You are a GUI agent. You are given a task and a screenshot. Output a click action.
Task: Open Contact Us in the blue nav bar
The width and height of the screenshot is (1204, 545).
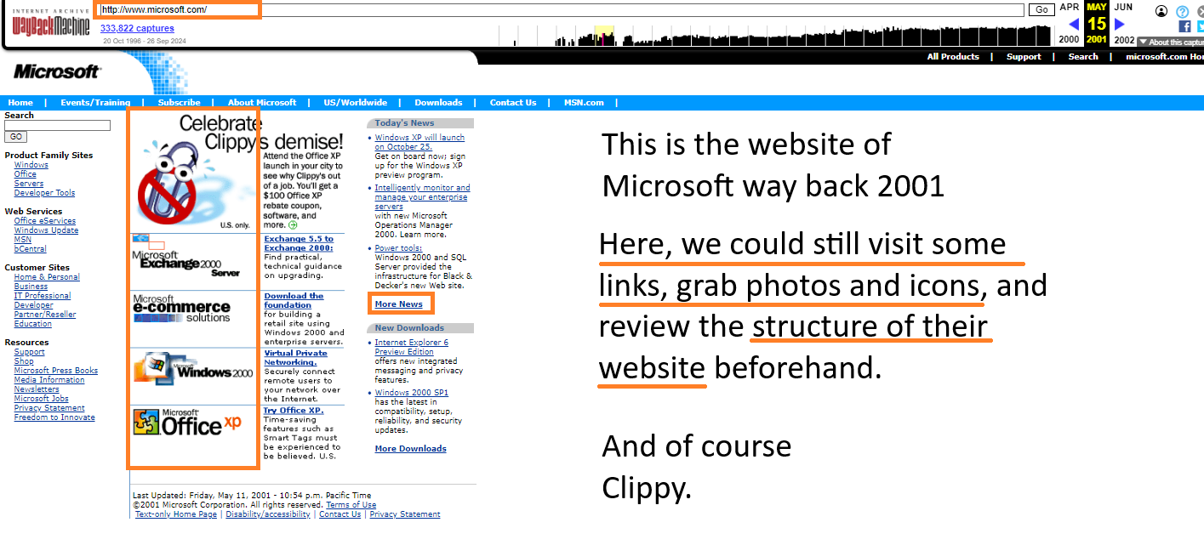pyautogui.click(x=513, y=103)
